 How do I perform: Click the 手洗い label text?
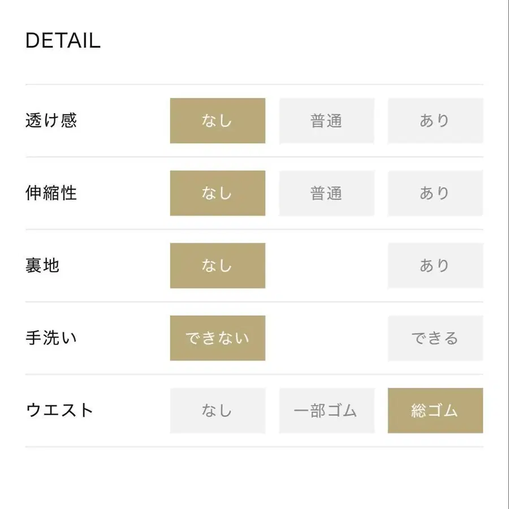pyautogui.click(x=51, y=338)
